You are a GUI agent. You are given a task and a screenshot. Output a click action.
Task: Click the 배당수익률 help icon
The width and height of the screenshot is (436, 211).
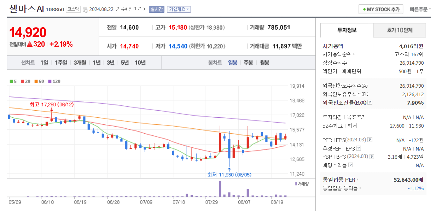[350, 165]
